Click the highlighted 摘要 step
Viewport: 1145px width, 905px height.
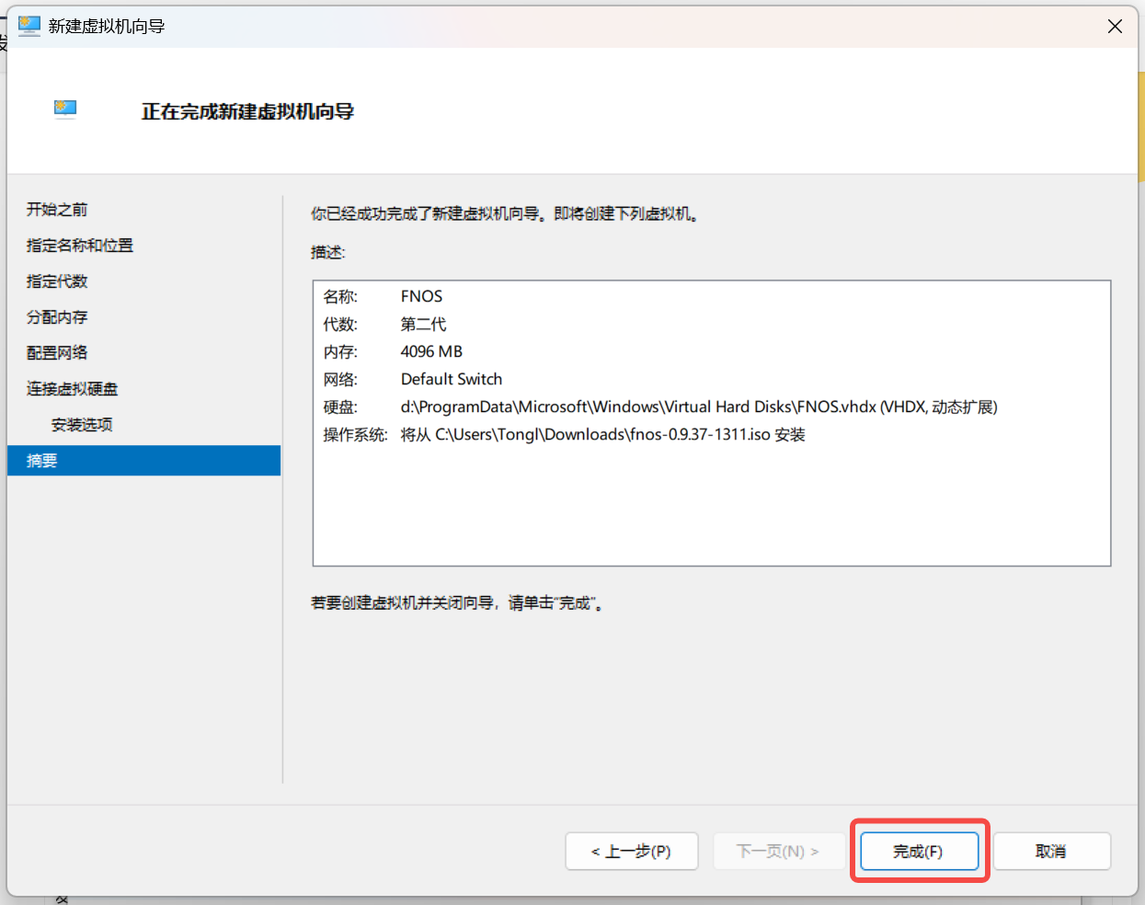pos(42,461)
